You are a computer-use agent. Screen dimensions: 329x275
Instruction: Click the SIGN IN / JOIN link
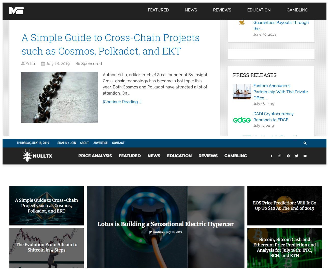pyautogui.click(x=67, y=143)
